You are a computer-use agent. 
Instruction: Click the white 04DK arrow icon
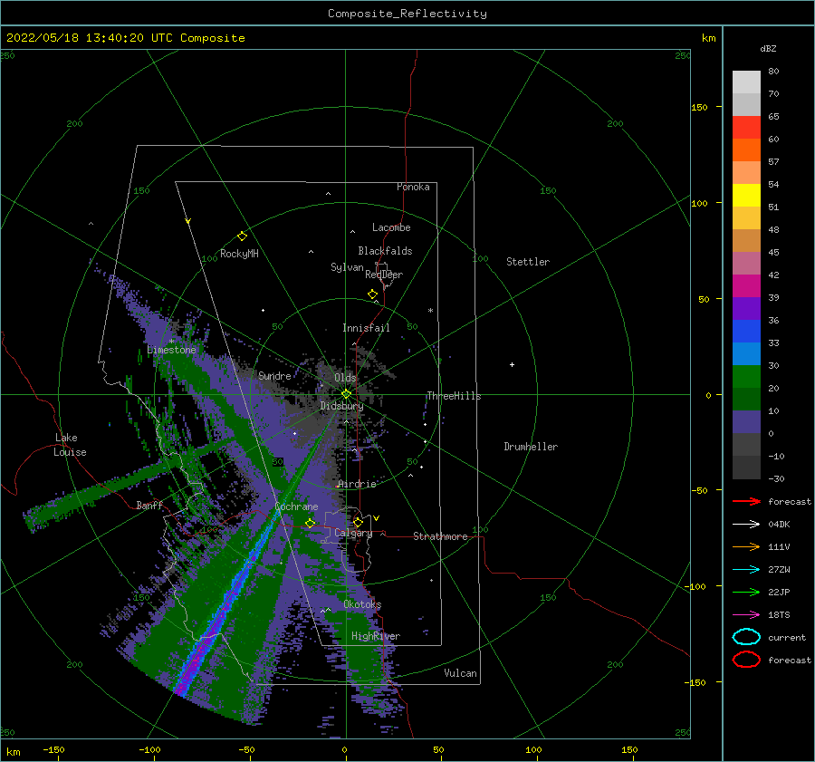point(746,524)
